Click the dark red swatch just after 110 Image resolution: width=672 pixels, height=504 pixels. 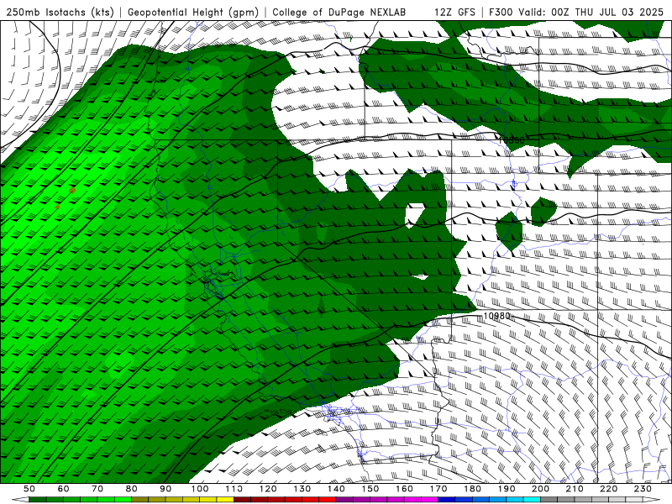(242, 500)
